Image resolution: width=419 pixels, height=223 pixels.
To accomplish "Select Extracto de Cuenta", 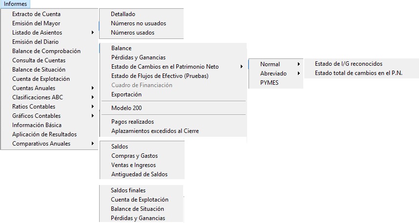I will 36,14.
